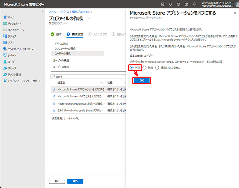239x188 pixels.
Task: Open Reports in the sidebar
Action: [x=10, y=55]
